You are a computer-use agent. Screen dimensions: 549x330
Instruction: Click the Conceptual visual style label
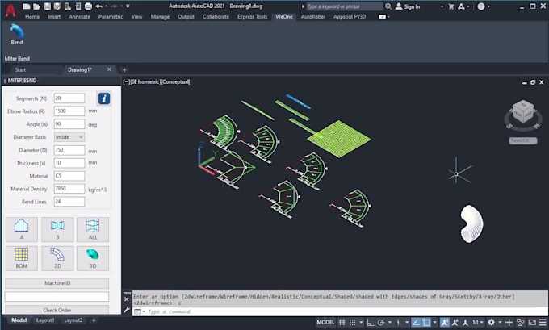pos(175,81)
